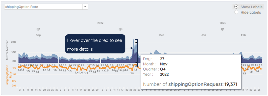Click the 'Hover over the area' callout box
This screenshot has width=268, height=96.
pos(95,44)
